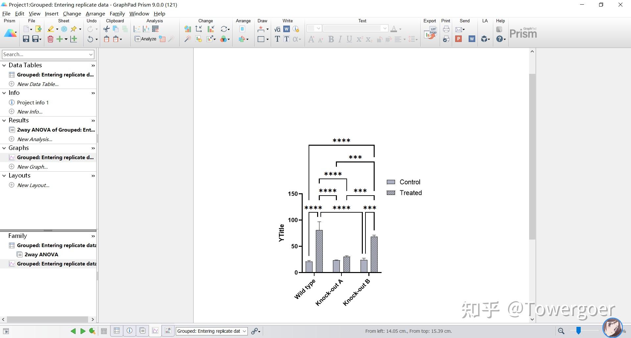Click the zoom magnifier icon in status bar
This screenshot has height=338, width=631.
pos(561,331)
